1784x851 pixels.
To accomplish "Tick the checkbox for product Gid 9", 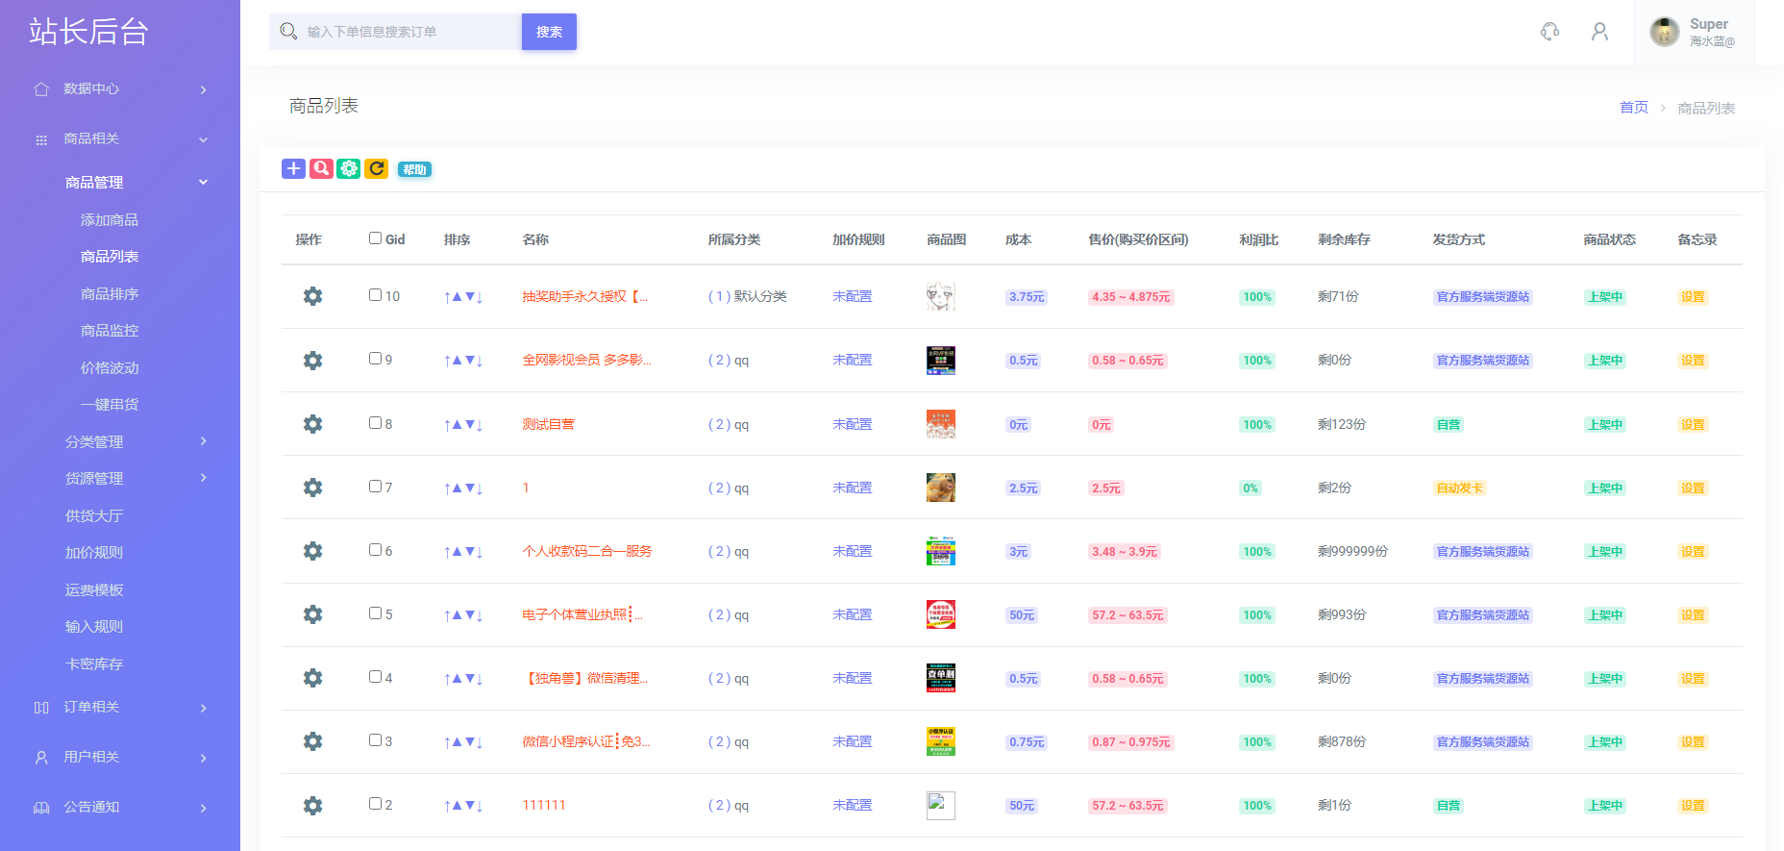I will [376, 359].
